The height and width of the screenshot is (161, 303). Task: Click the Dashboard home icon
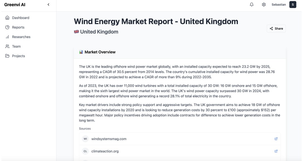[7, 18]
